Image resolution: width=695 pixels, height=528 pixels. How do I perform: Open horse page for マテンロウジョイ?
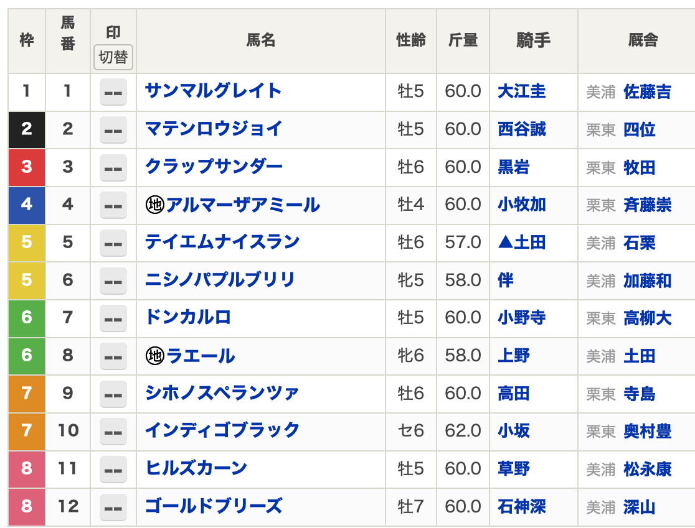[x=214, y=129]
